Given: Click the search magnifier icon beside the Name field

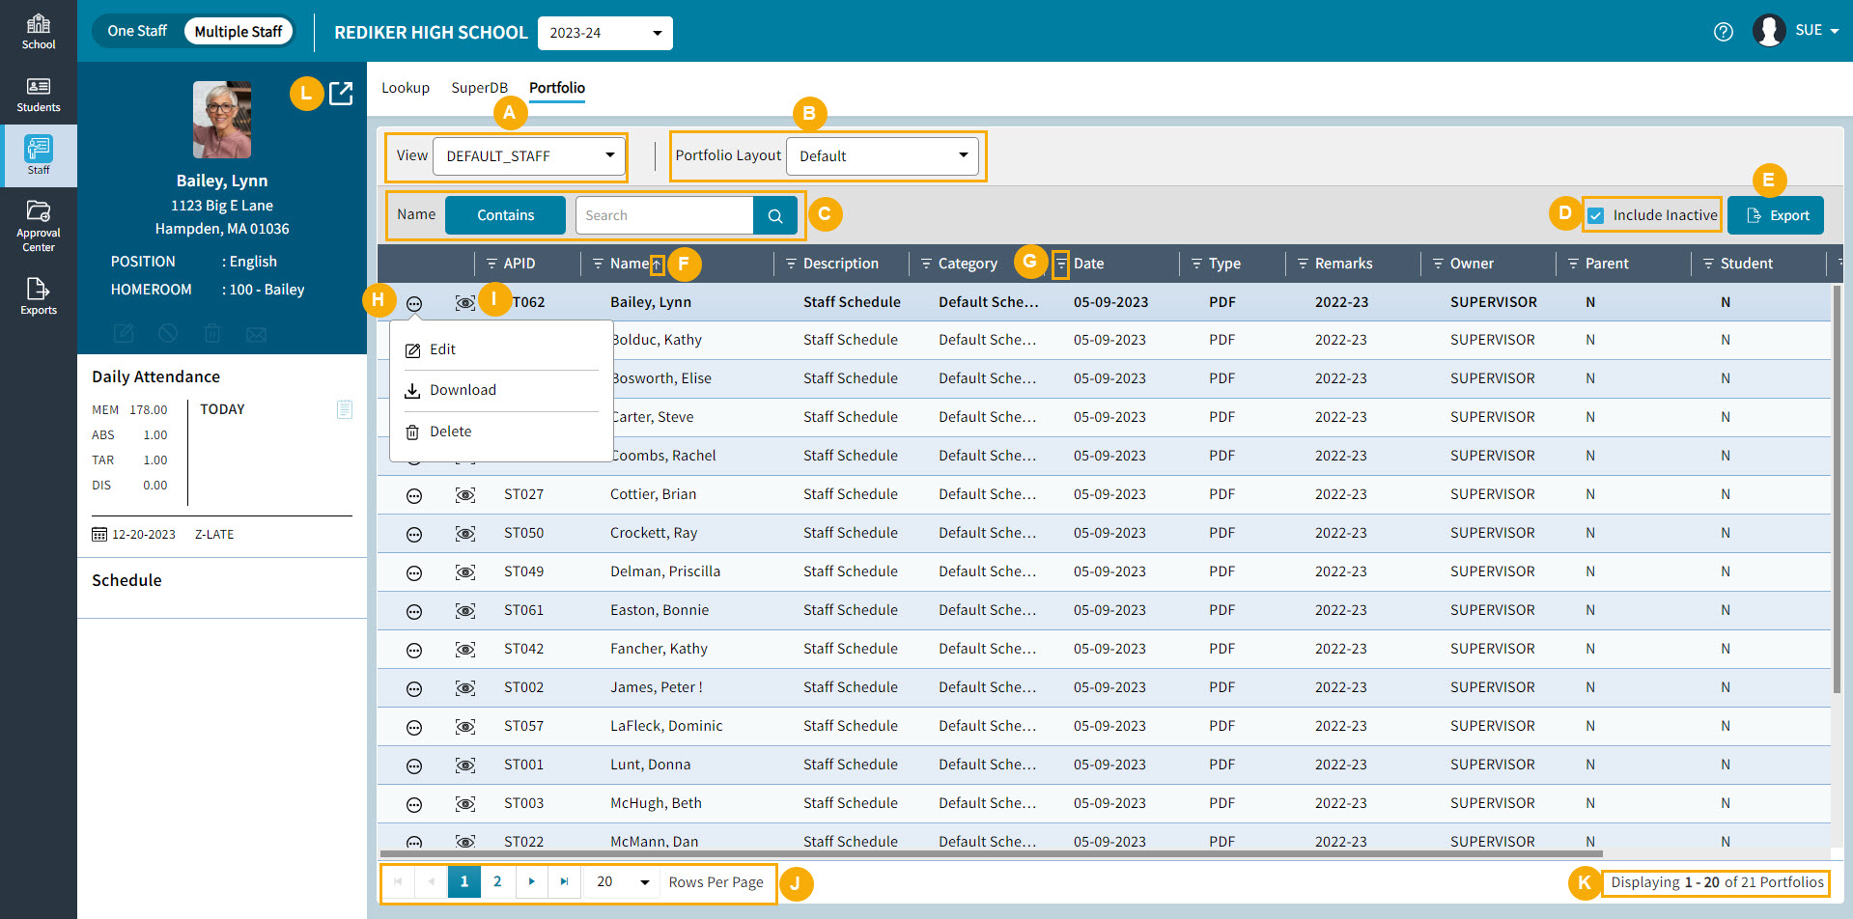Looking at the screenshot, I should click(774, 214).
